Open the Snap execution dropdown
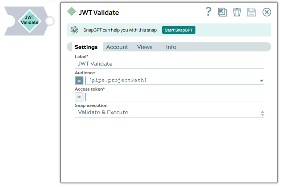 [x=169, y=113]
